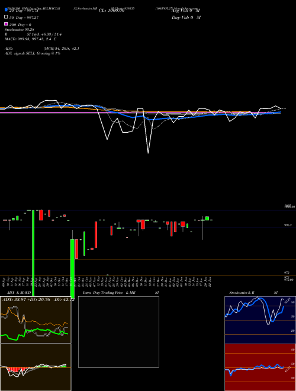The height and width of the screenshot is (391, 296).
Task: Click the white 50 Day legend swatch
Action: (6, 17)
